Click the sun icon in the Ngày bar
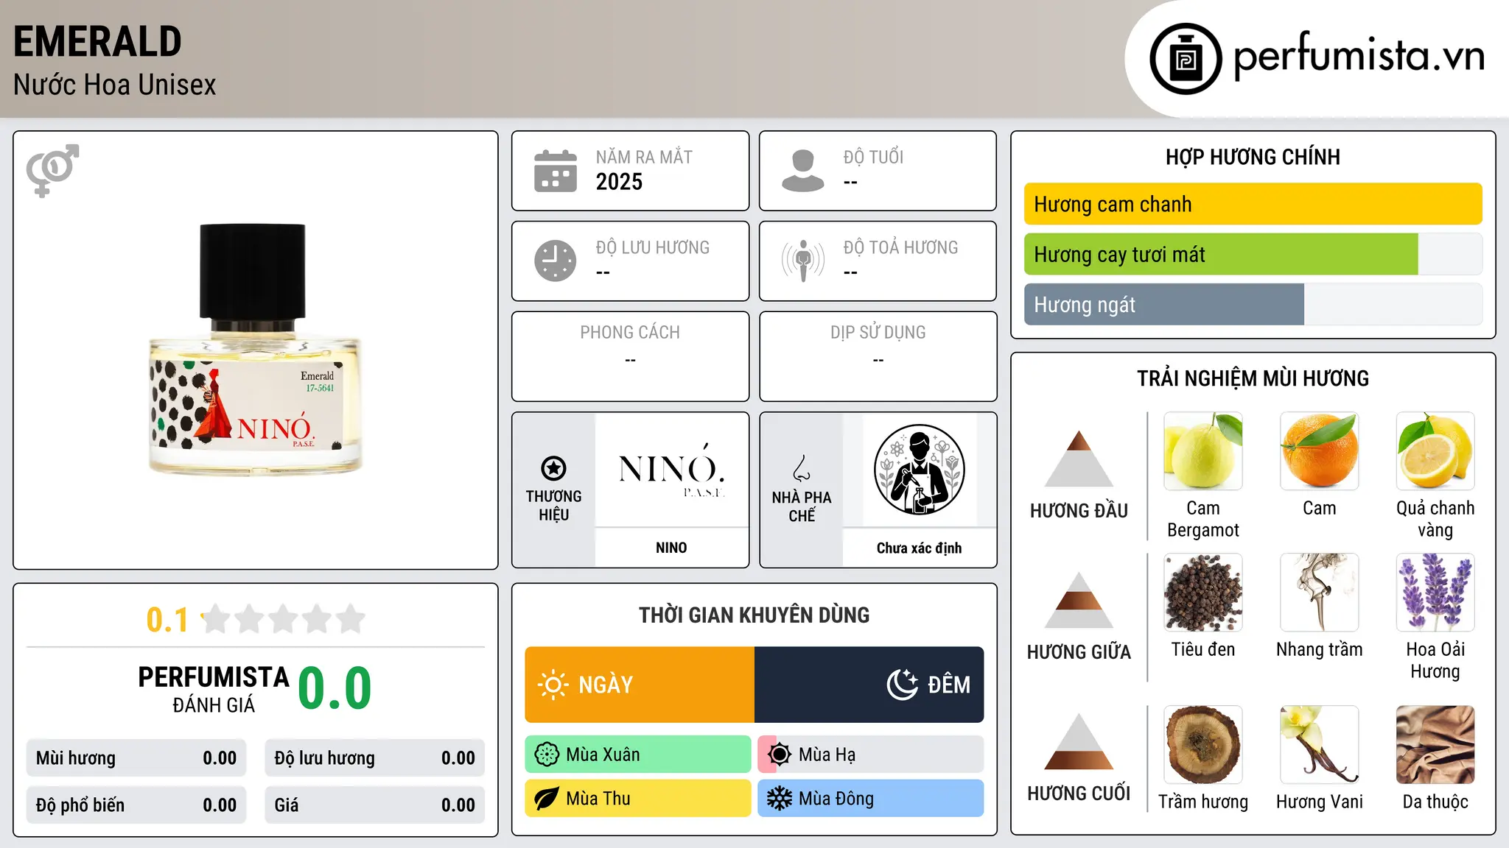The width and height of the screenshot is (1509, 848). [553, 685]
